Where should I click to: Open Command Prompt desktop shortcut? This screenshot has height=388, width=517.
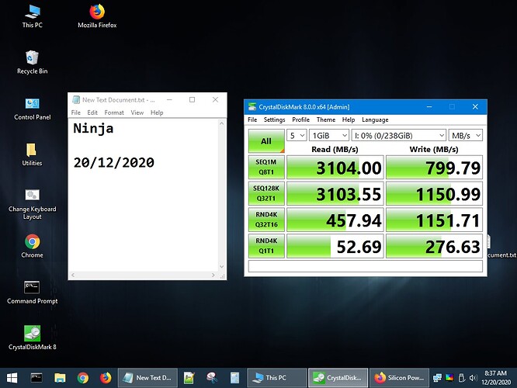[x=32, y=293]
